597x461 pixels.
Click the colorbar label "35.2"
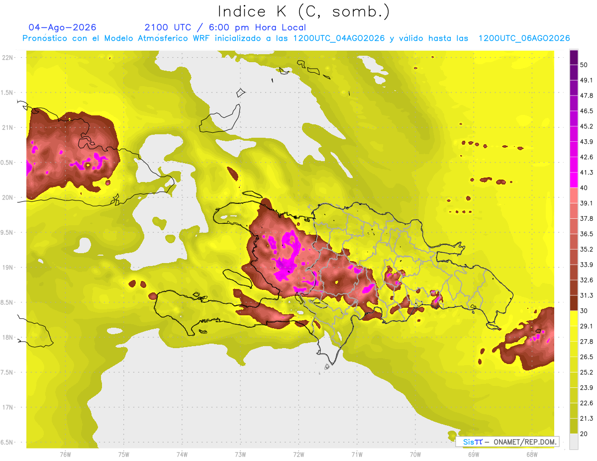pyautogui.click(x=587, y=249)
